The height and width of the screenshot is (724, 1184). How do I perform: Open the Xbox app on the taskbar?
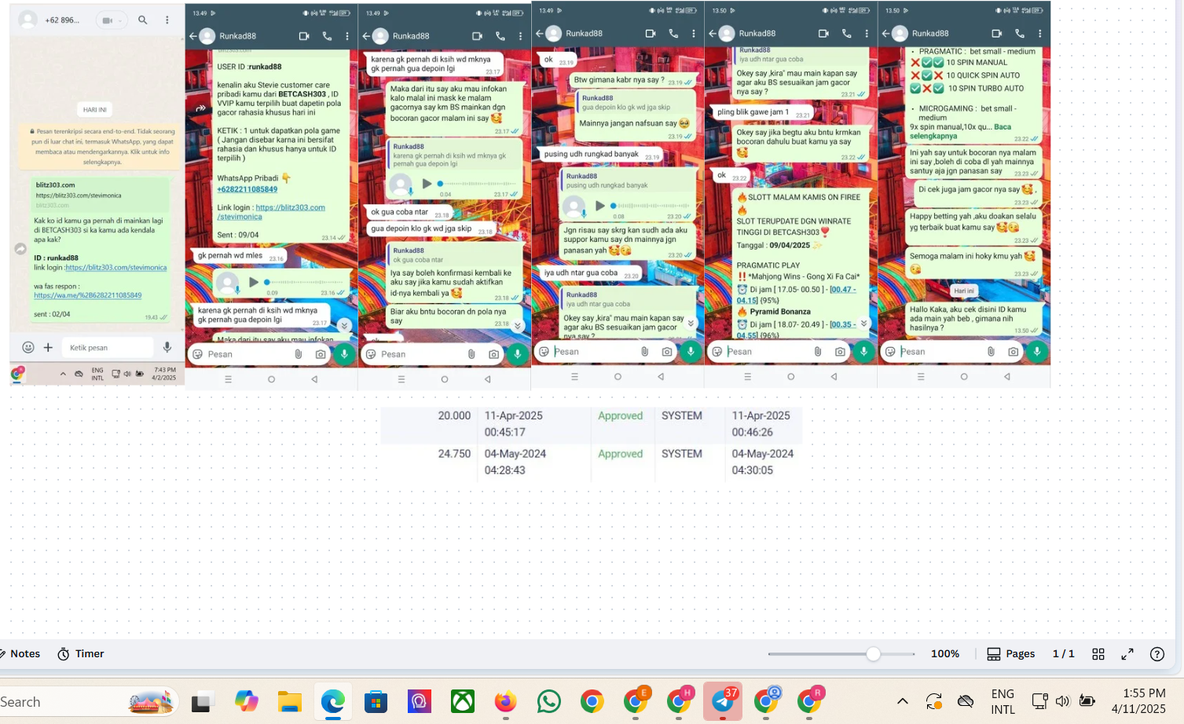(462, 701)
